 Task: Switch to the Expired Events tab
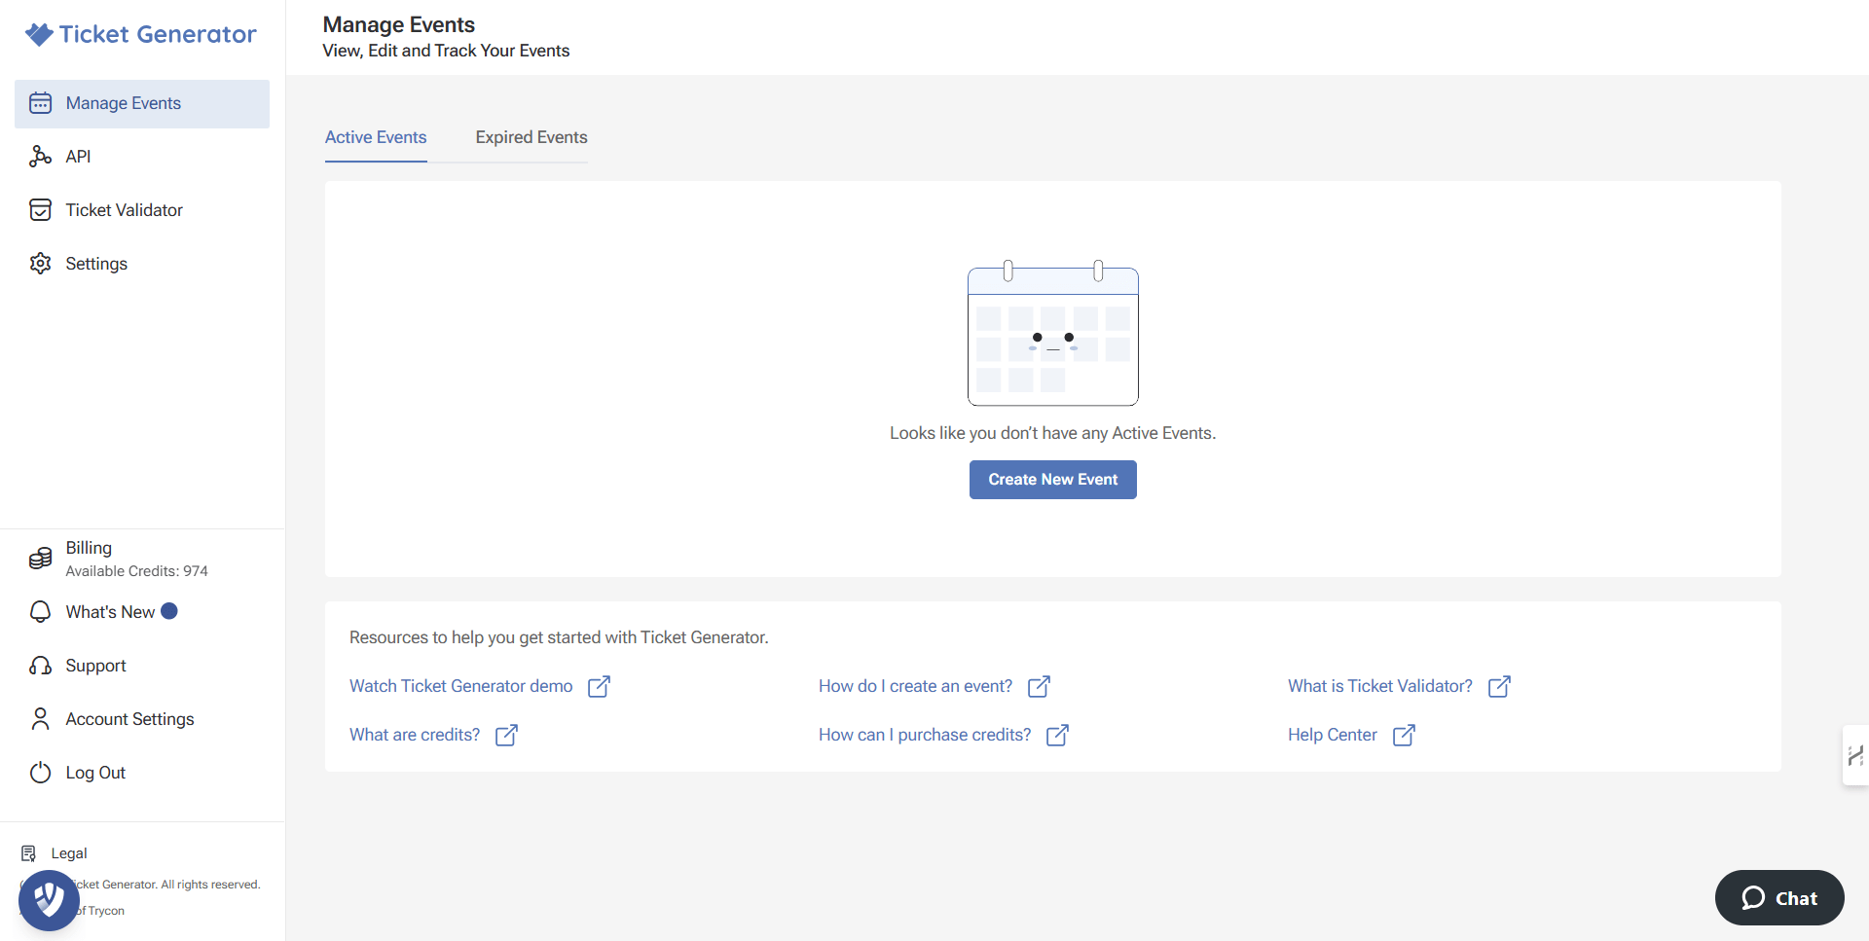point(531,137)
